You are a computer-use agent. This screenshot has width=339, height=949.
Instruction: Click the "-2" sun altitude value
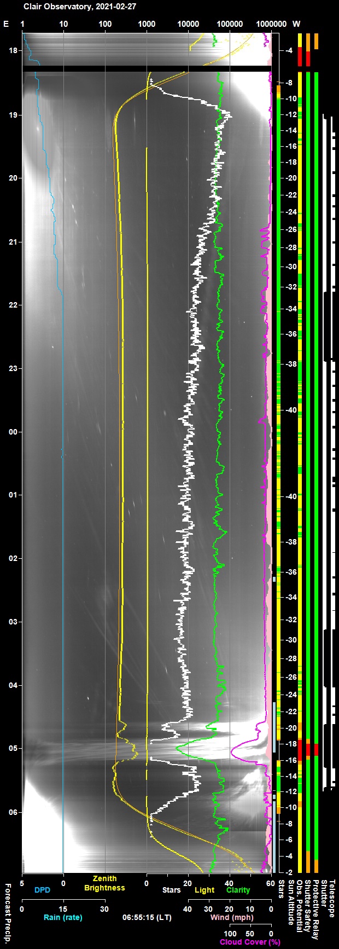(289, 872)
